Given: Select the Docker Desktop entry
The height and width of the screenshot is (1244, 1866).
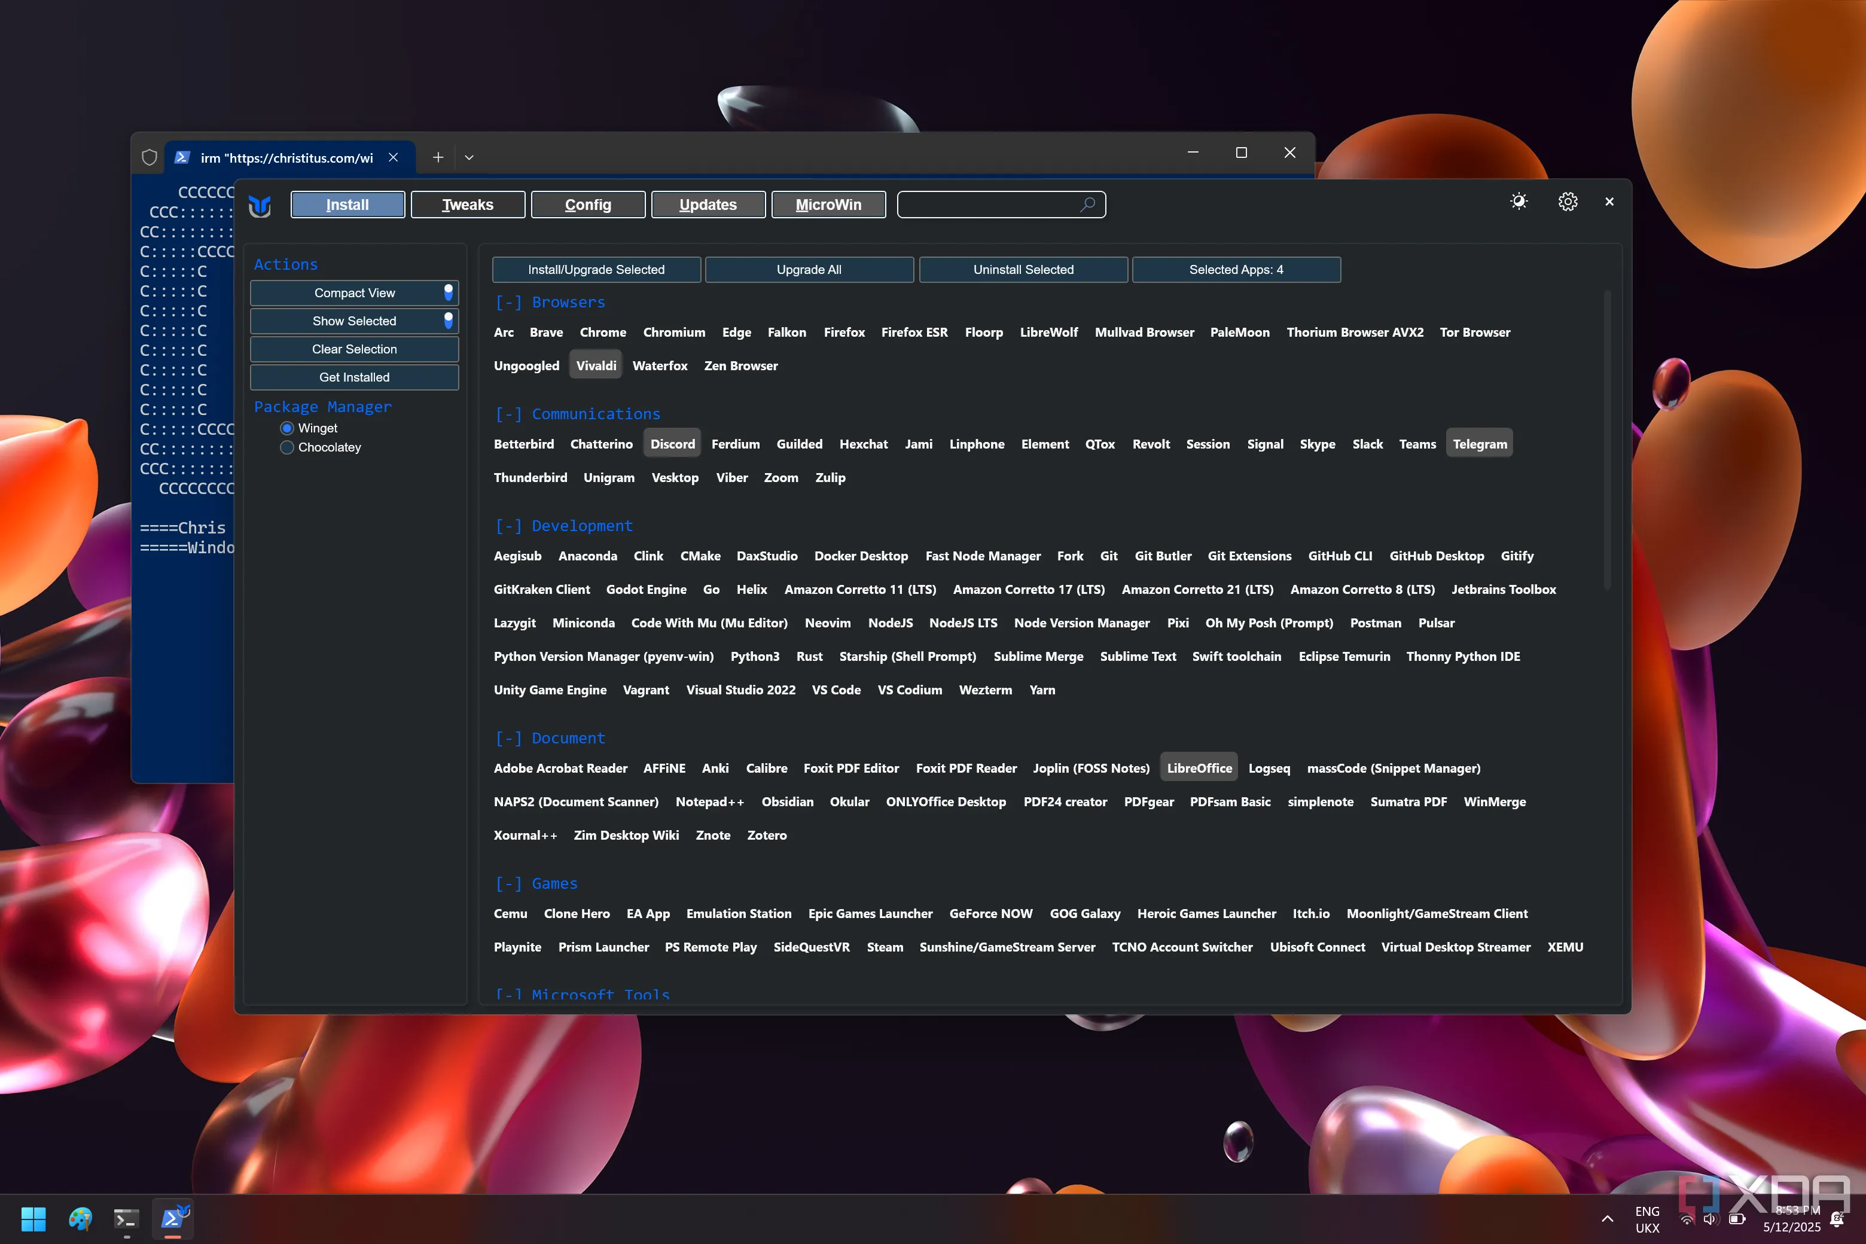Looking at the screenshot, I should point(861,556).
